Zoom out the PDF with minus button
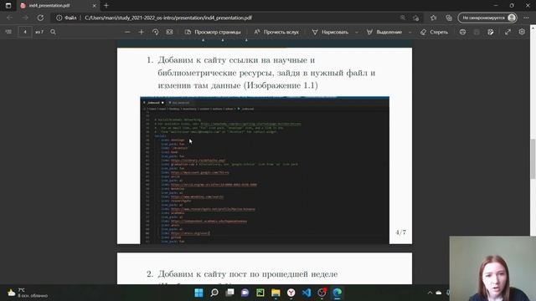Image resolution: width=536 pixels, height=301 pixels. (127, 32)
